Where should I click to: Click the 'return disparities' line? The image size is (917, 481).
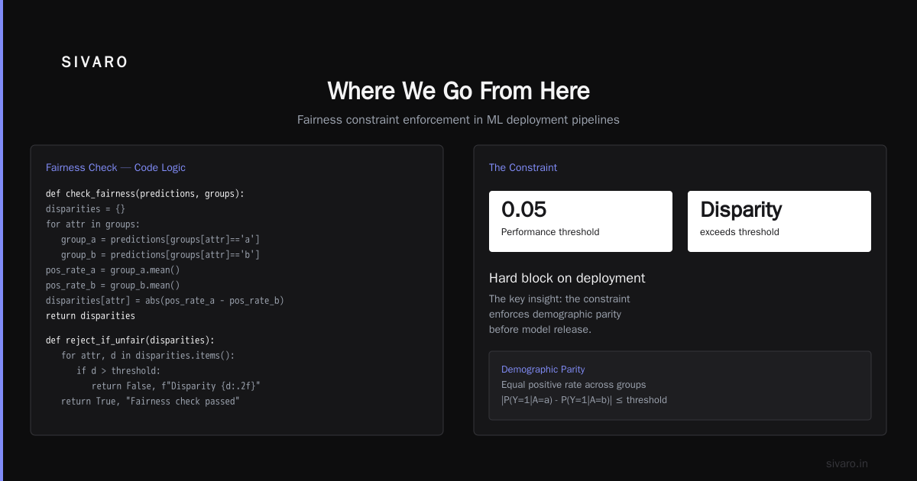tap(90, 316)
